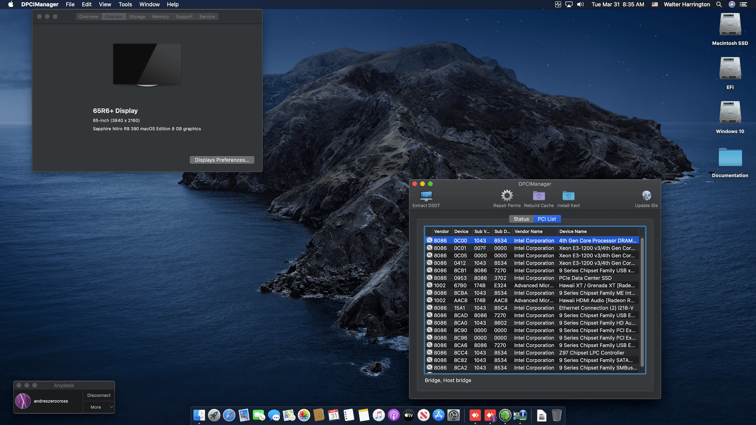
Task: Expand the More dropdown in Anydesk
Action: pos(99,407)
